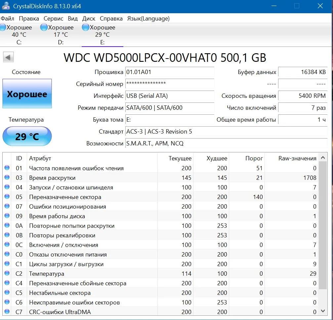Image resolution: width=333 pixels, height=320 pixels.
Task: Select row Отказы отключения питания
Action: point(160,255)
